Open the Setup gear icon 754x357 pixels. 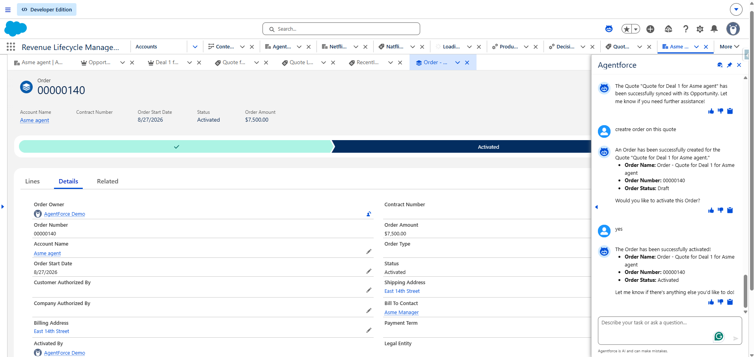pos(700,29)
